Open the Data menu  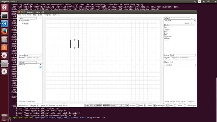(x=40, y=15)
